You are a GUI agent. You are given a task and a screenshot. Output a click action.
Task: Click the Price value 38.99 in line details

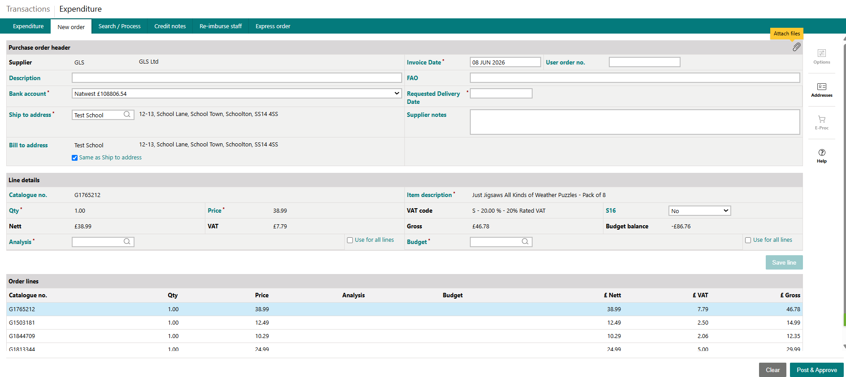tap(280, 211)
